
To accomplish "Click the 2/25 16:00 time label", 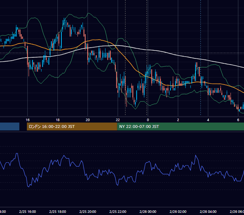I will 28,211.
